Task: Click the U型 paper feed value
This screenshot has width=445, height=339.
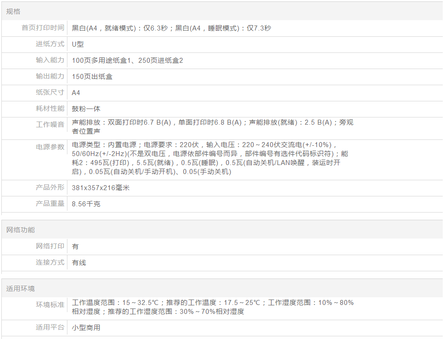Action: pyautogui.click(x=78, y=44)
